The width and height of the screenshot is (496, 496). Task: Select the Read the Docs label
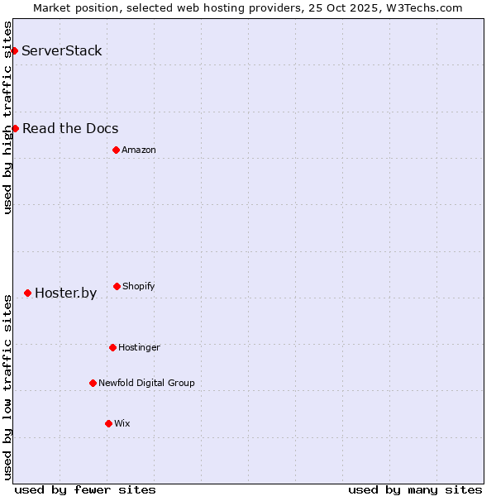[x=70, y=128]
